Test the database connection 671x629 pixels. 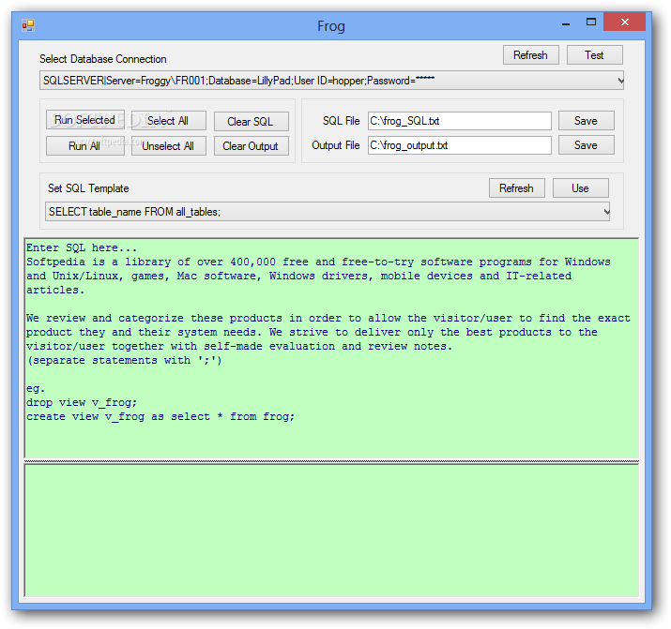(594, 55)
